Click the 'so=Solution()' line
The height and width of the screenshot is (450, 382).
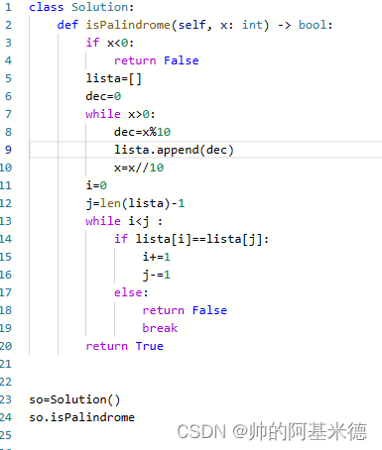74,399
